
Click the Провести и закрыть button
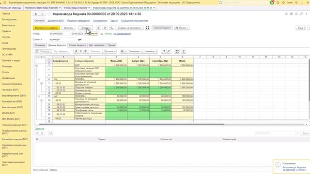click(x=46, y=28)
